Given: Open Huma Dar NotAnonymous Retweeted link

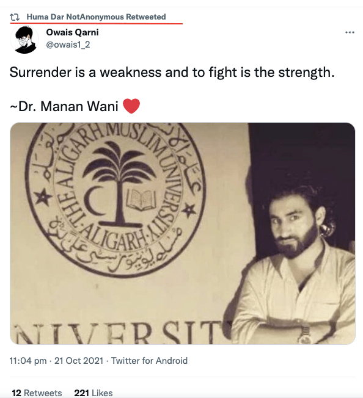Looking at the screenshot, I should pos(97,16).
